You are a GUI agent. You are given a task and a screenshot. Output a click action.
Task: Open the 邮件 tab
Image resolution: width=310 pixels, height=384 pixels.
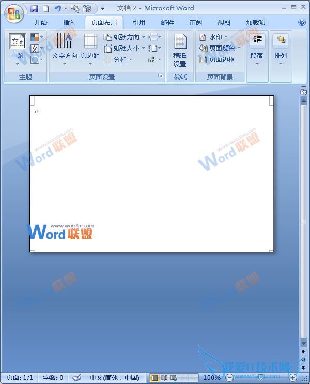pos(167,23)
